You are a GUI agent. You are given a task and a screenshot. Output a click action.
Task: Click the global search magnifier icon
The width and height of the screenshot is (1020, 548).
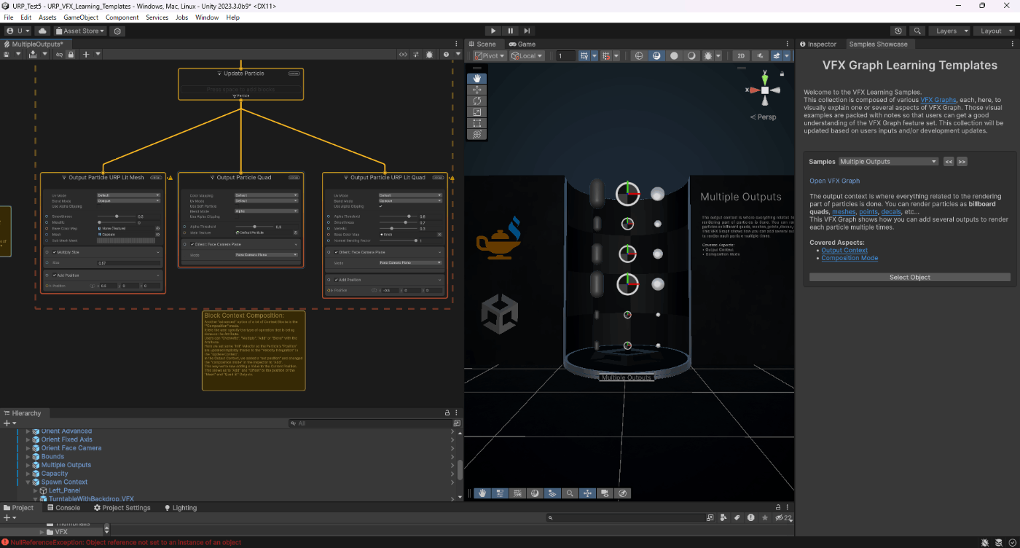pyautogui.click(x=917, y=31)
